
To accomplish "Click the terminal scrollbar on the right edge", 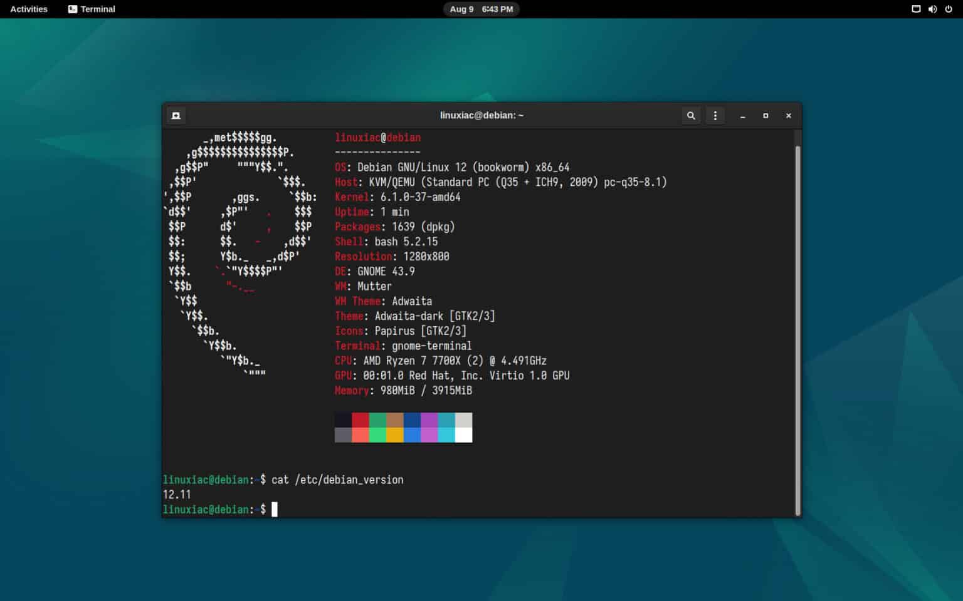I will coord(797,313).
